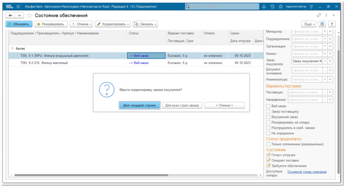
Task: Clear the Документ основание filter with X
Action: point(330,70)
